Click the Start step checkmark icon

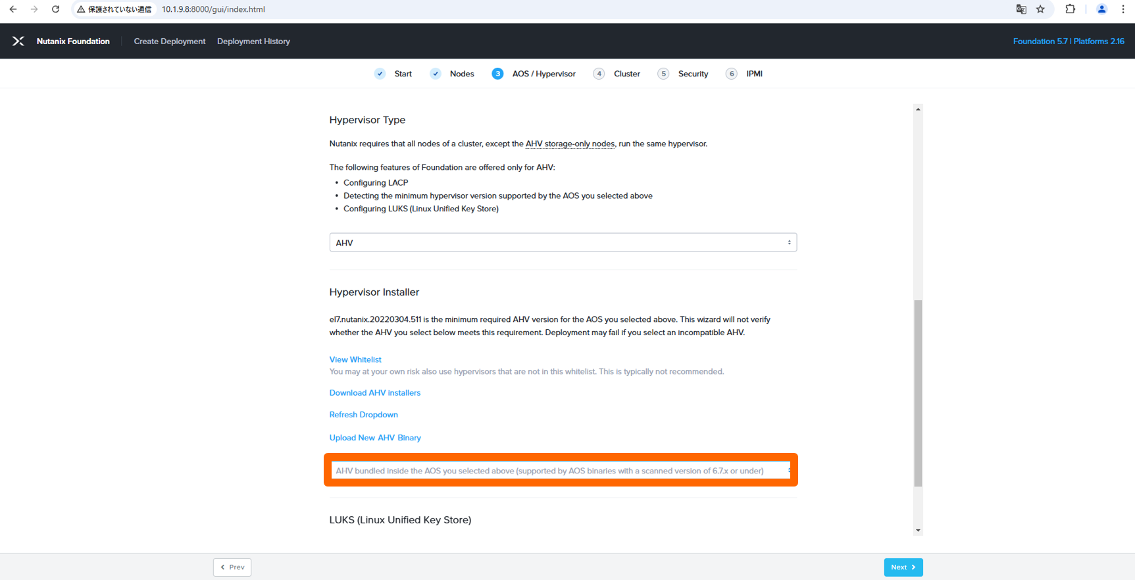380,74
